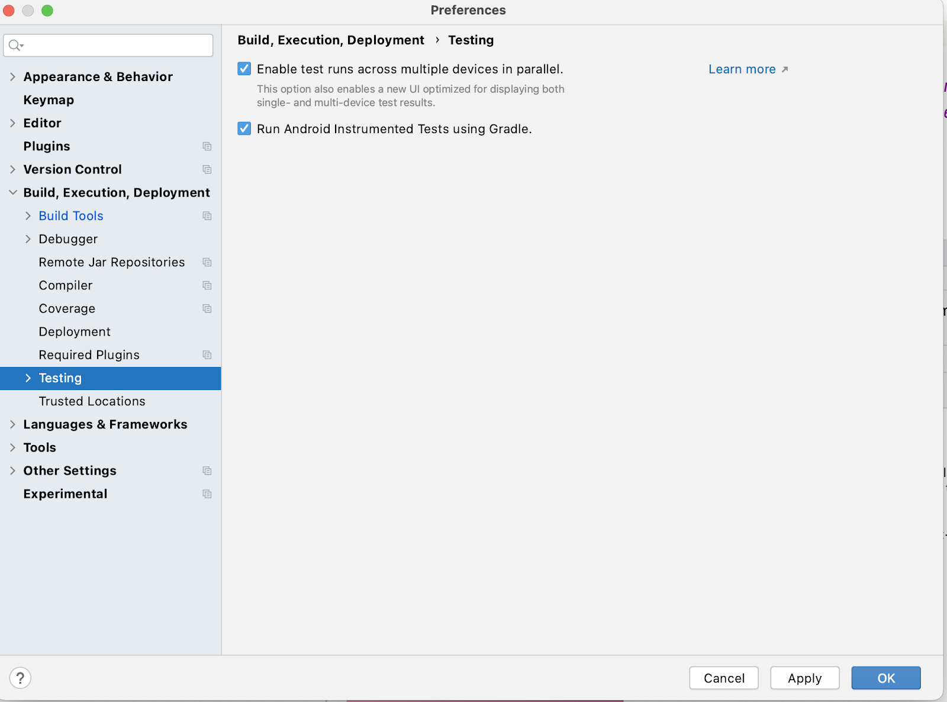The height and width of the screenshot is (702, 947).
Task: Select Remote Jar Repositories
Action: coord(112,262)
